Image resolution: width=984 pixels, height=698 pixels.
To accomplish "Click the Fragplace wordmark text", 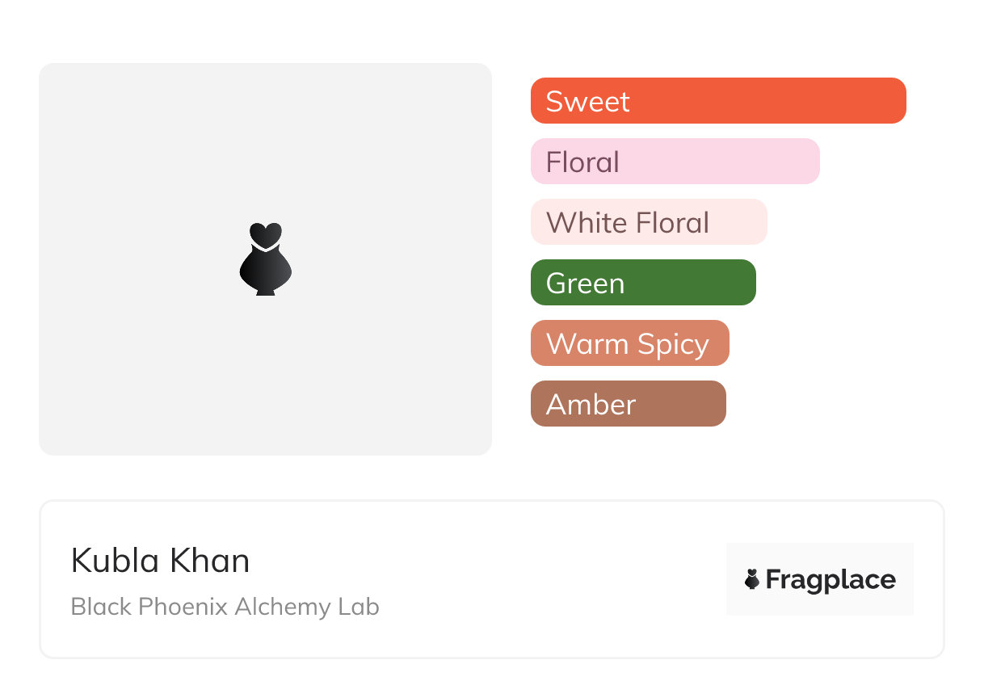I will [831, 580].
